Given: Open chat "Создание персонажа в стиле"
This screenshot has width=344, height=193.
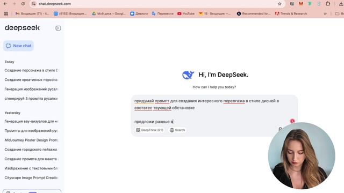Looking at the screenshot, I should tap(31, 70).
